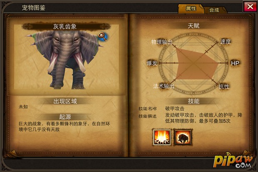Click the 破甲攻击 skill name text
258x172 pixels.
point(175,109)
